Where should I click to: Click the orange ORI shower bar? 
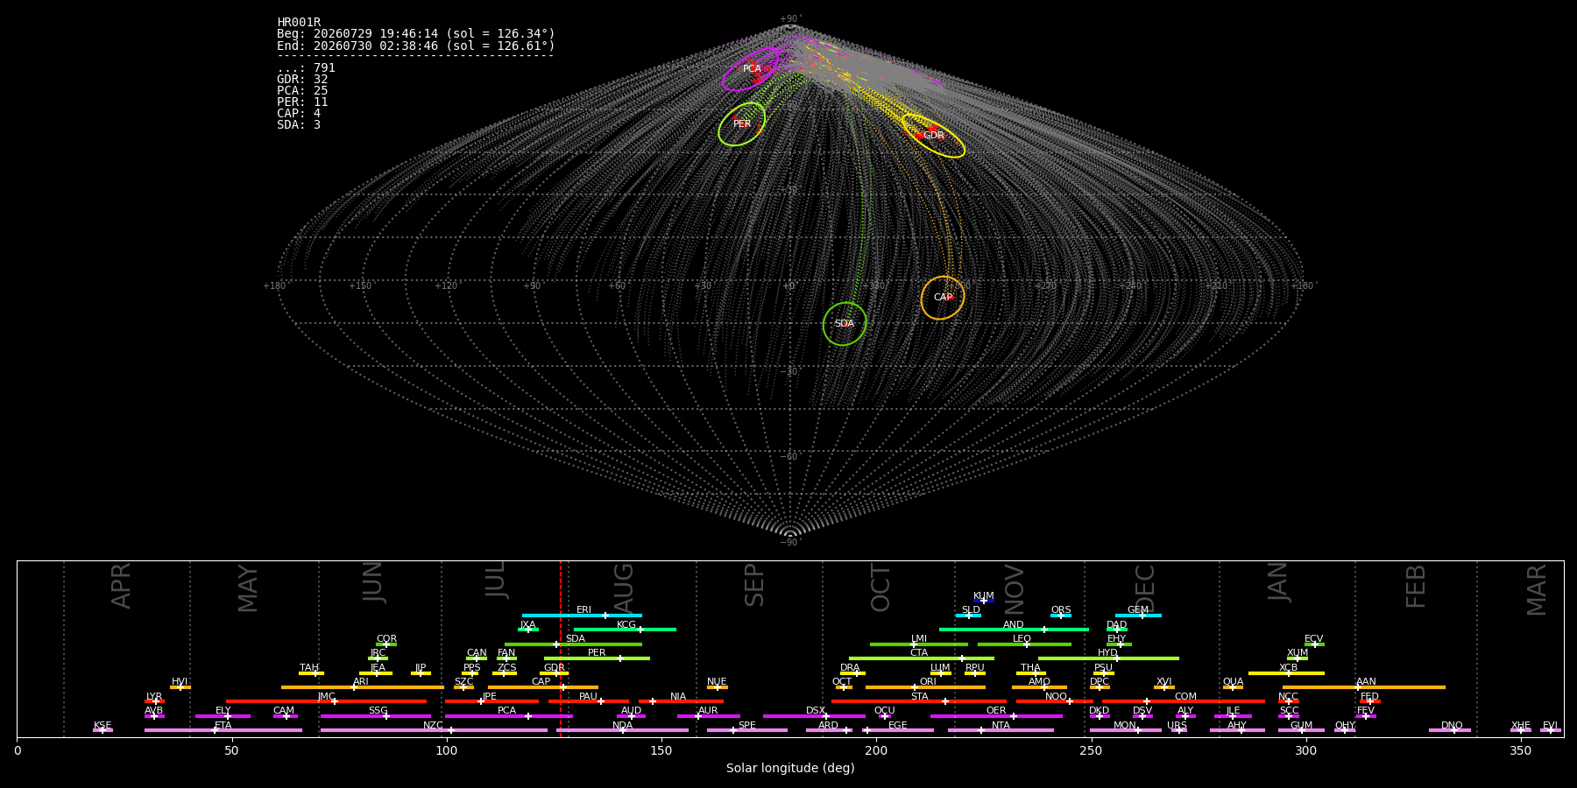925,687
